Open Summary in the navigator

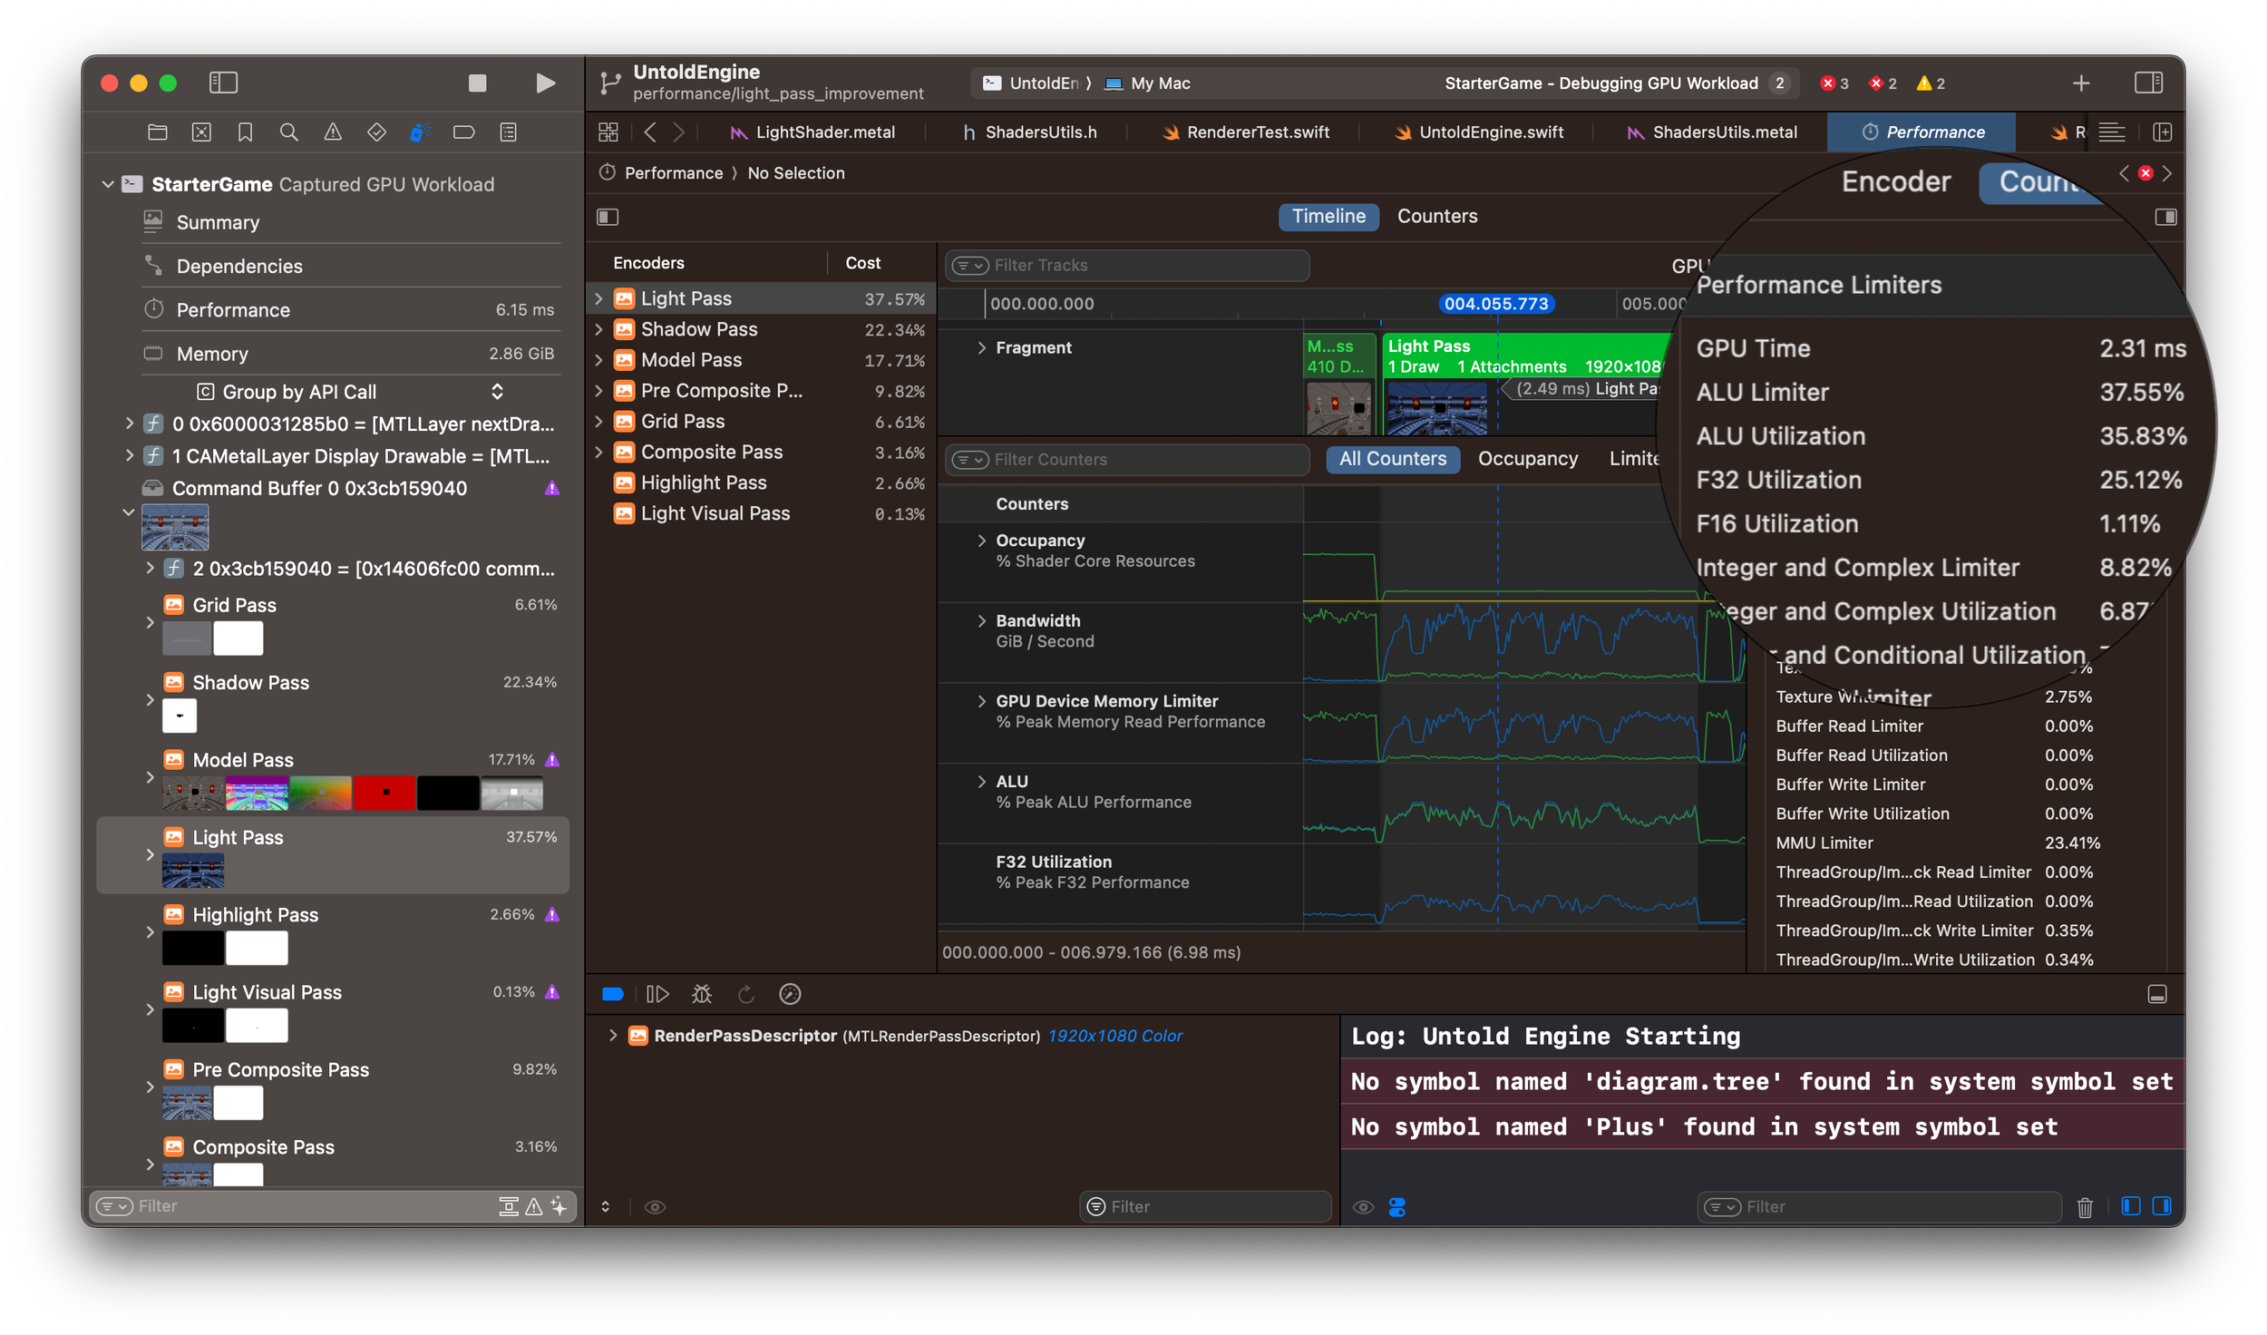click(218, 223)
